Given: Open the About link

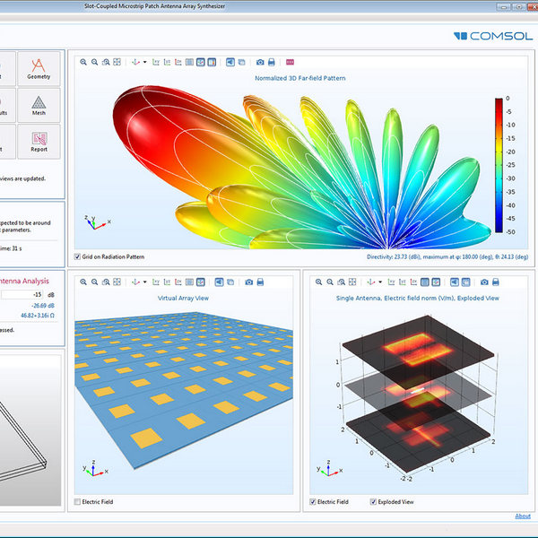Looking at the screenshot, I should [523, 516].
